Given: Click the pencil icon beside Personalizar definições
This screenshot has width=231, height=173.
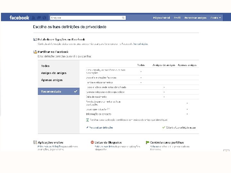Looking at the screenshot, I should (87, 128).
